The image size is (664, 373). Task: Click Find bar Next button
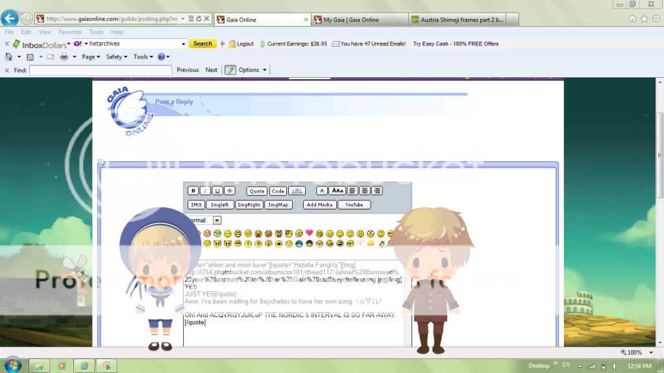pyautogui.click(x=212, y=70)
